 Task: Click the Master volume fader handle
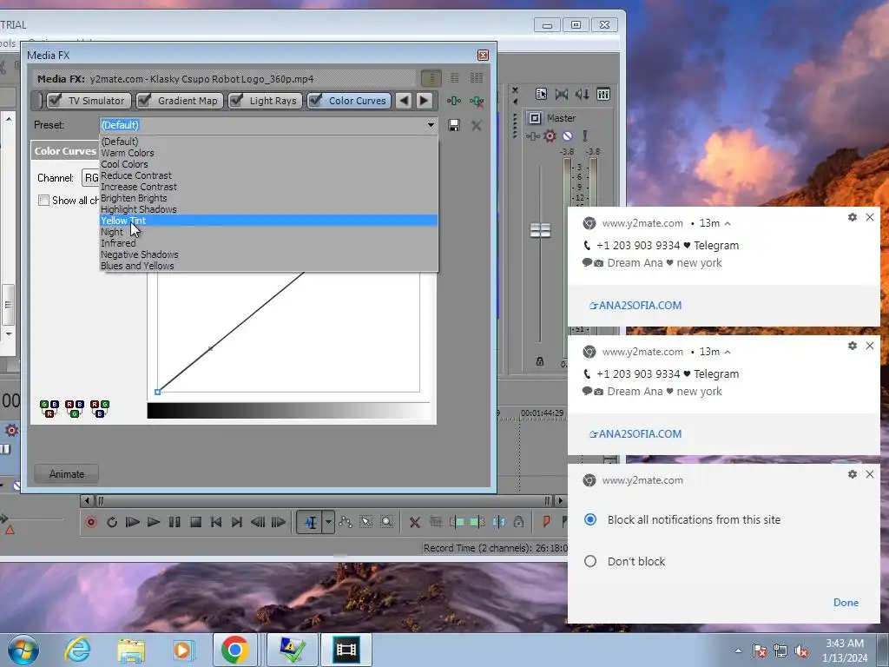[540, 230]
